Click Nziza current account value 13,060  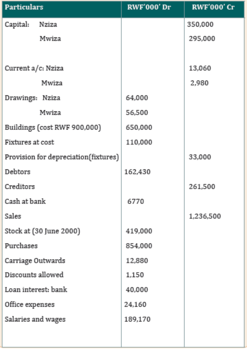coord(200,68)
